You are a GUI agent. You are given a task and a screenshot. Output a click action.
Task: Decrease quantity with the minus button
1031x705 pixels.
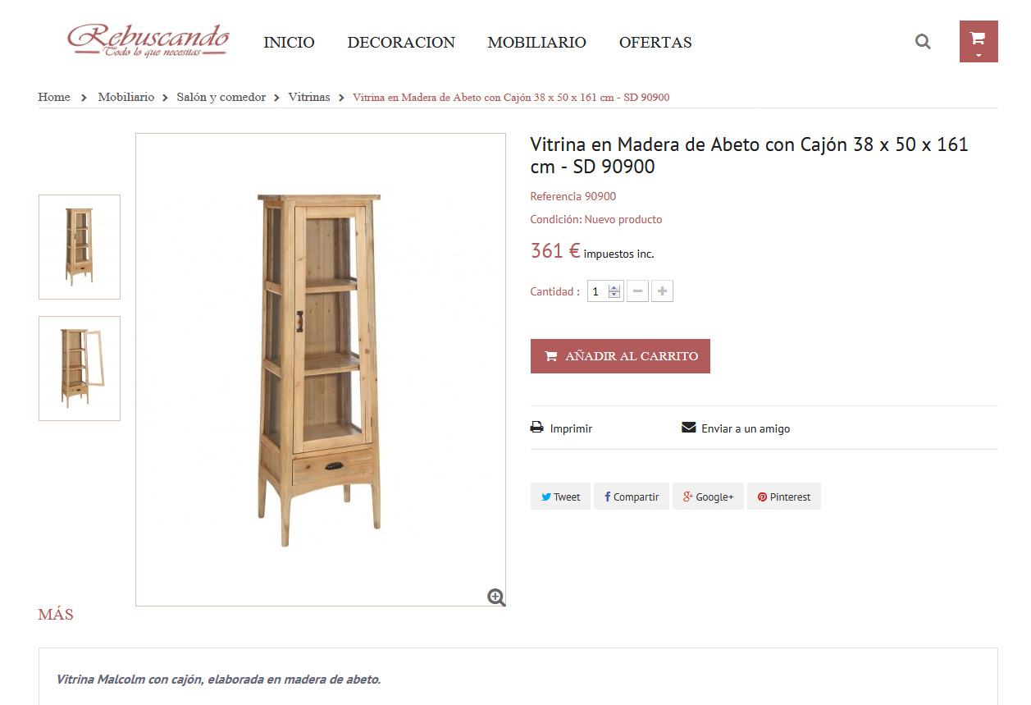(x=637, y=291)
